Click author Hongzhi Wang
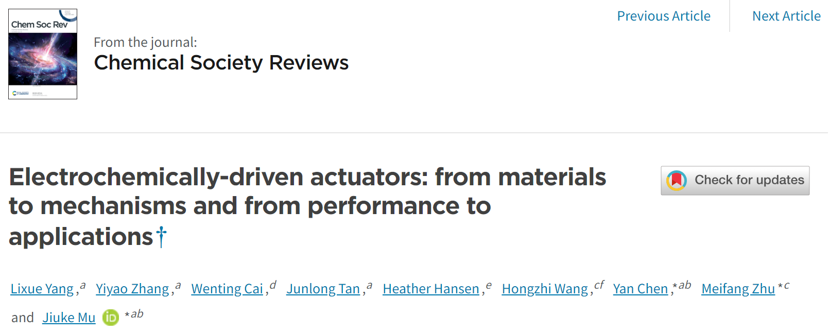The width and height of the screenshot is (829, 334). tap(545, 289)
